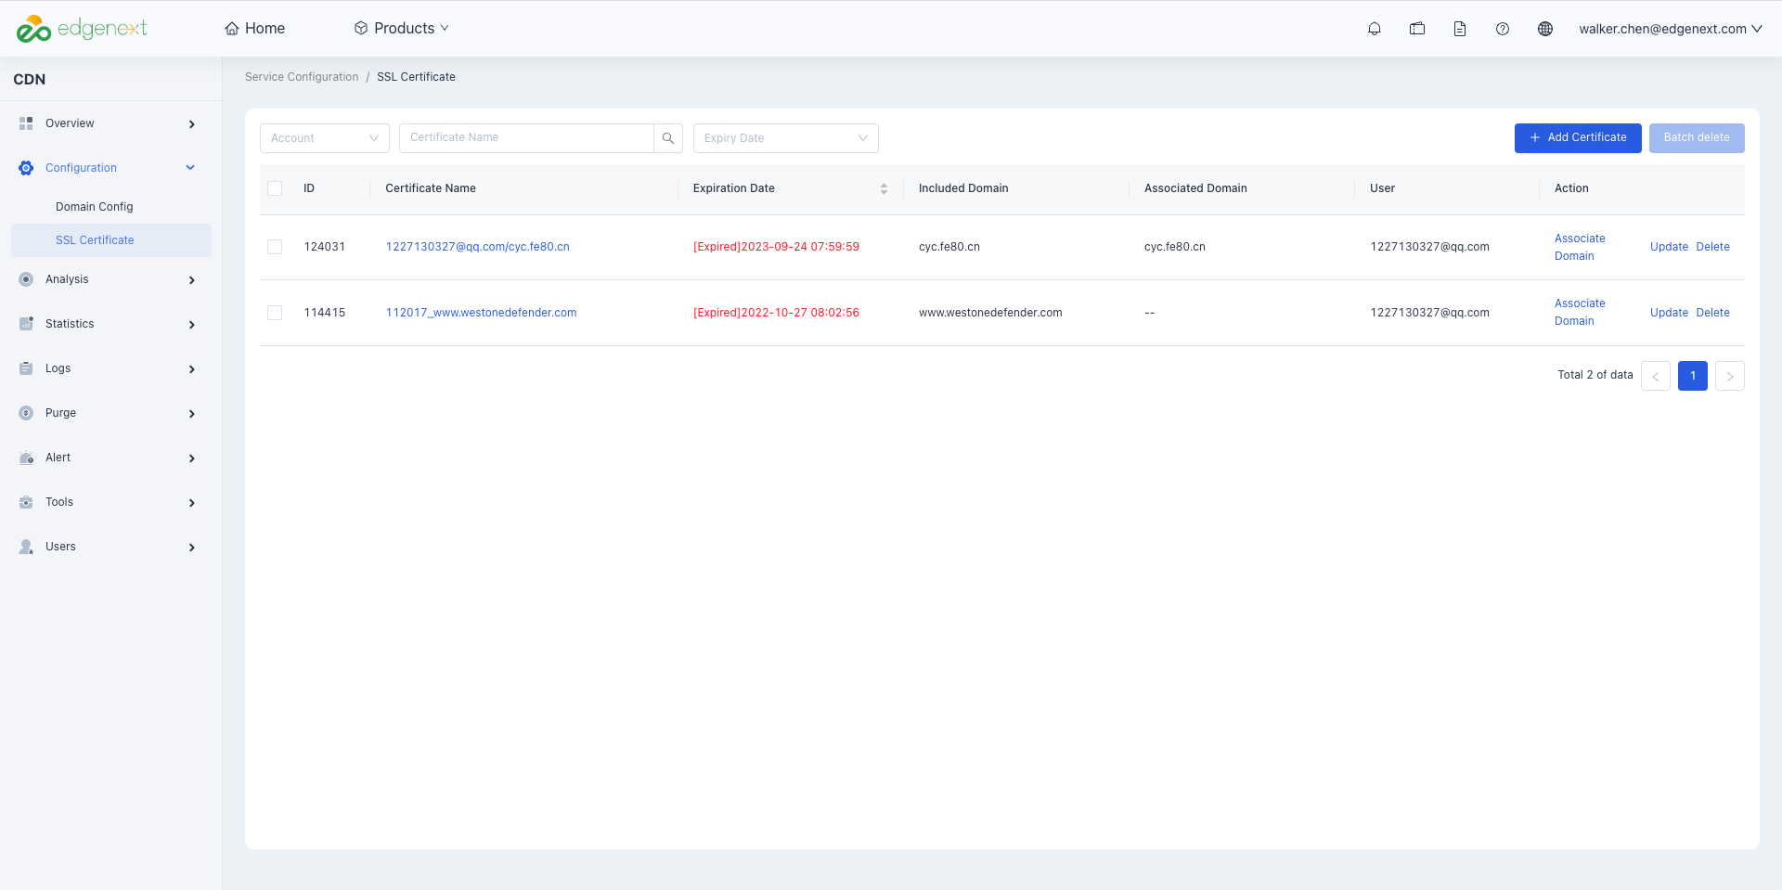The image size is (1782, 890).
Task: Expand the Users chevron
Action: [192, 548]
